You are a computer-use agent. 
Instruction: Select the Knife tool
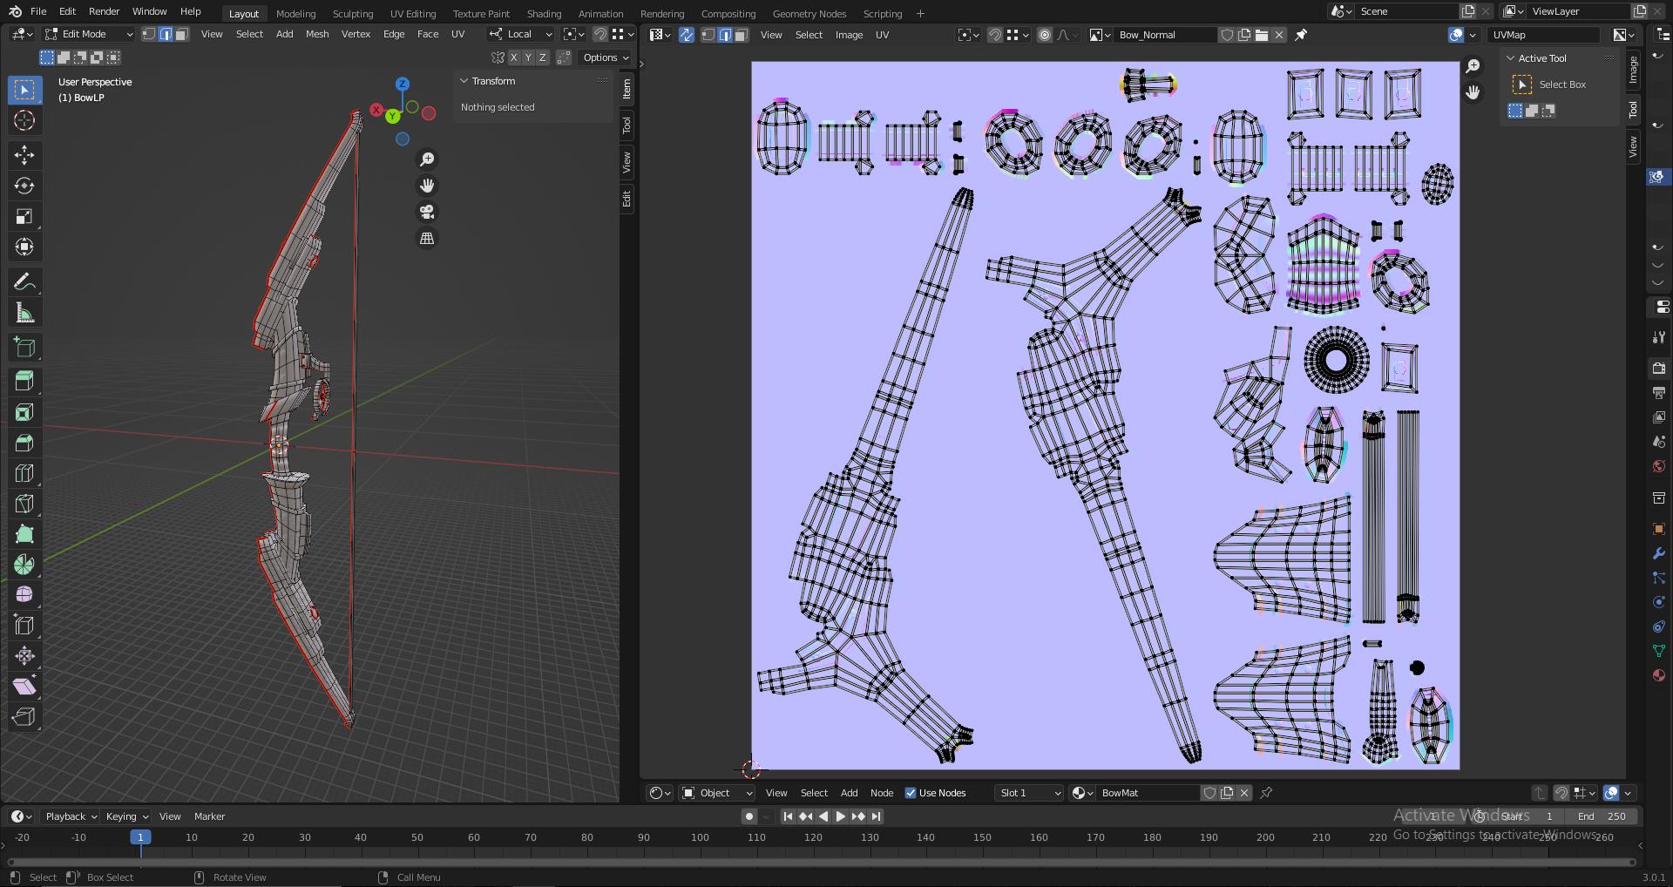pos(24,504)
